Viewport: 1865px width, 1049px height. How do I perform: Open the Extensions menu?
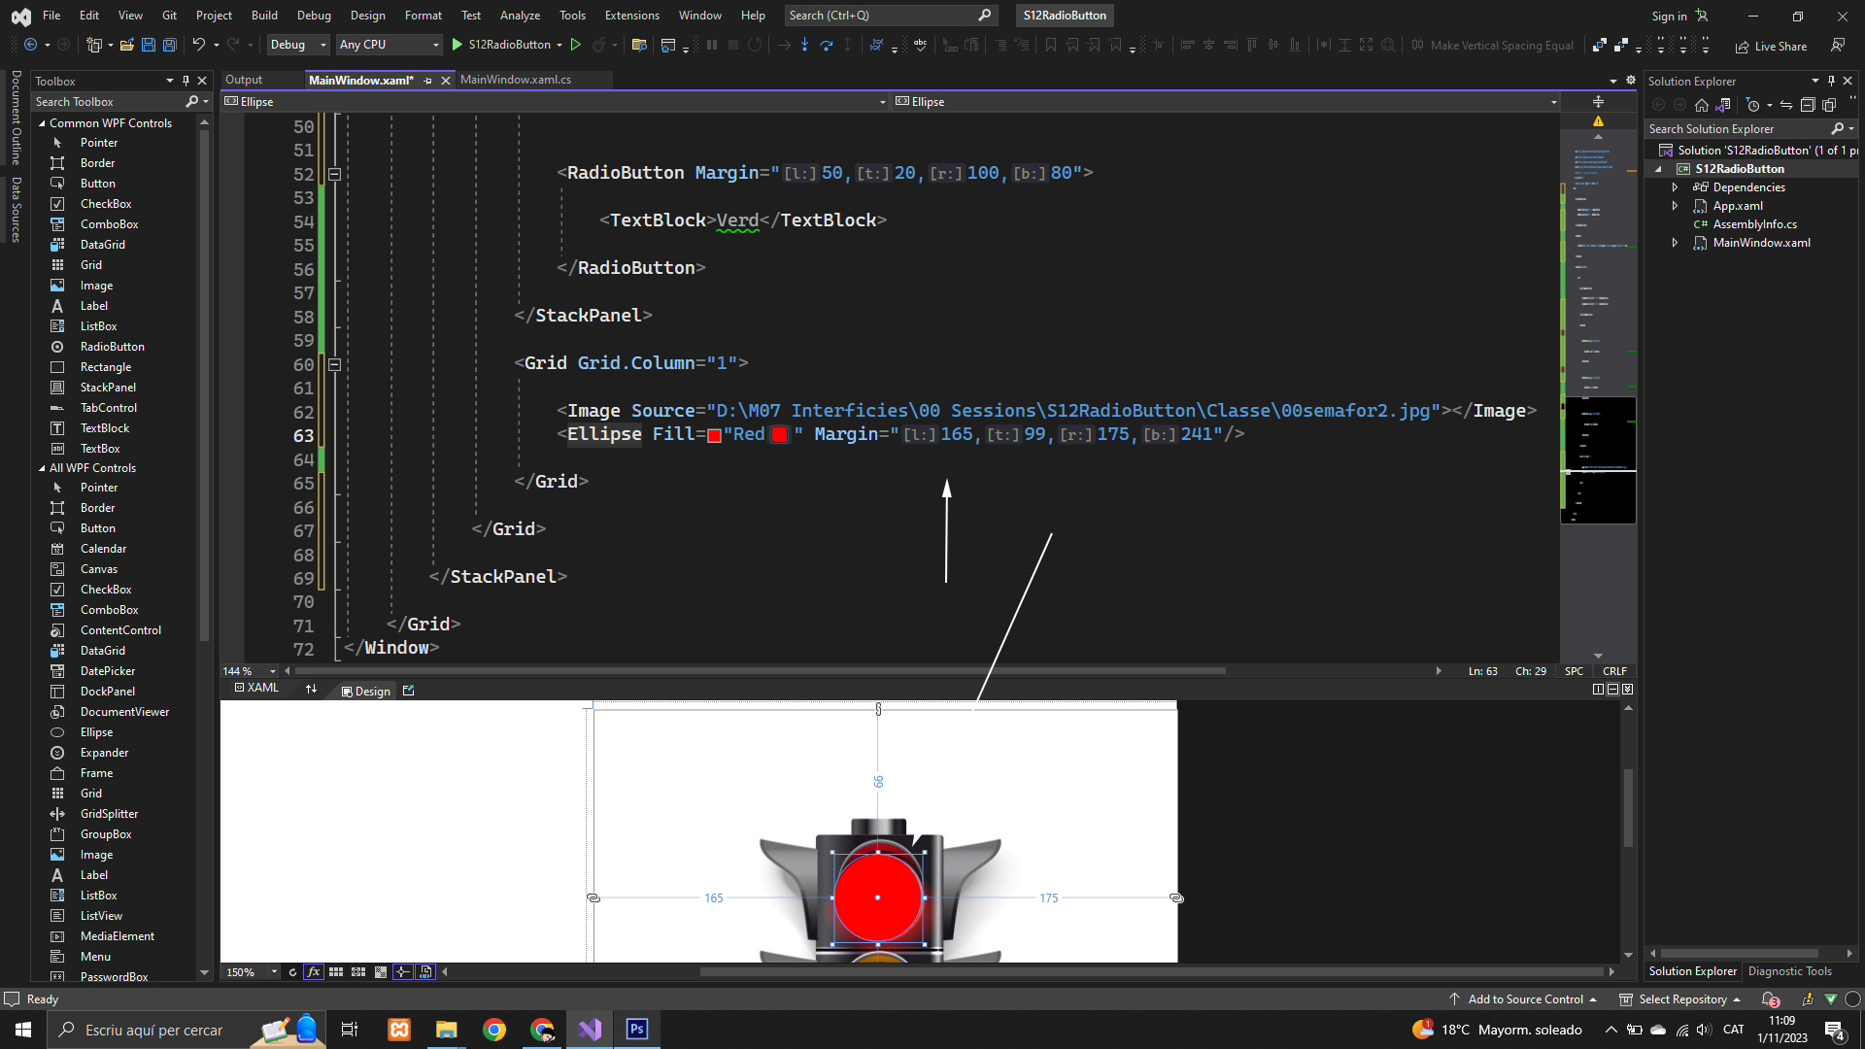click(631, 16)
